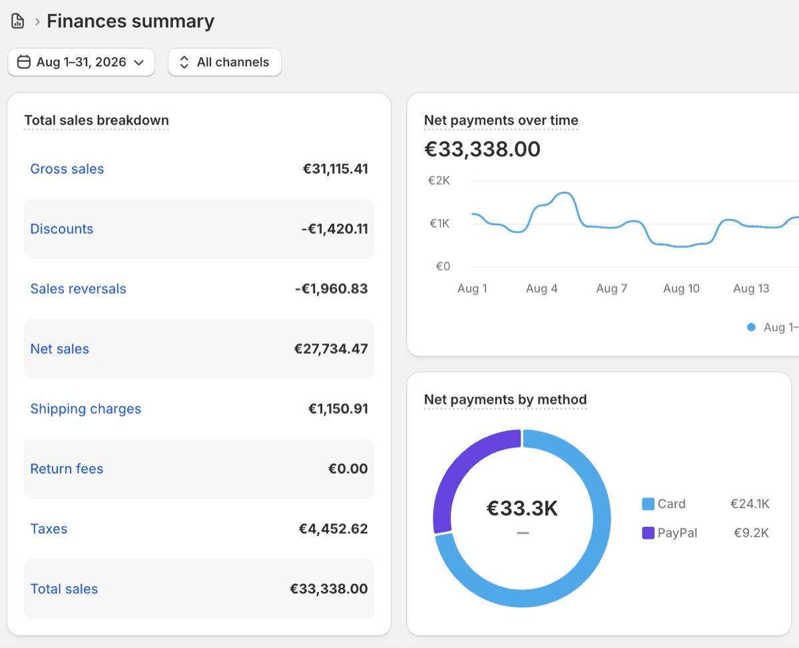Viewport: 799px width, 648px height.
Task: Open the Net sales link
Action: click(x=59, y=349)
